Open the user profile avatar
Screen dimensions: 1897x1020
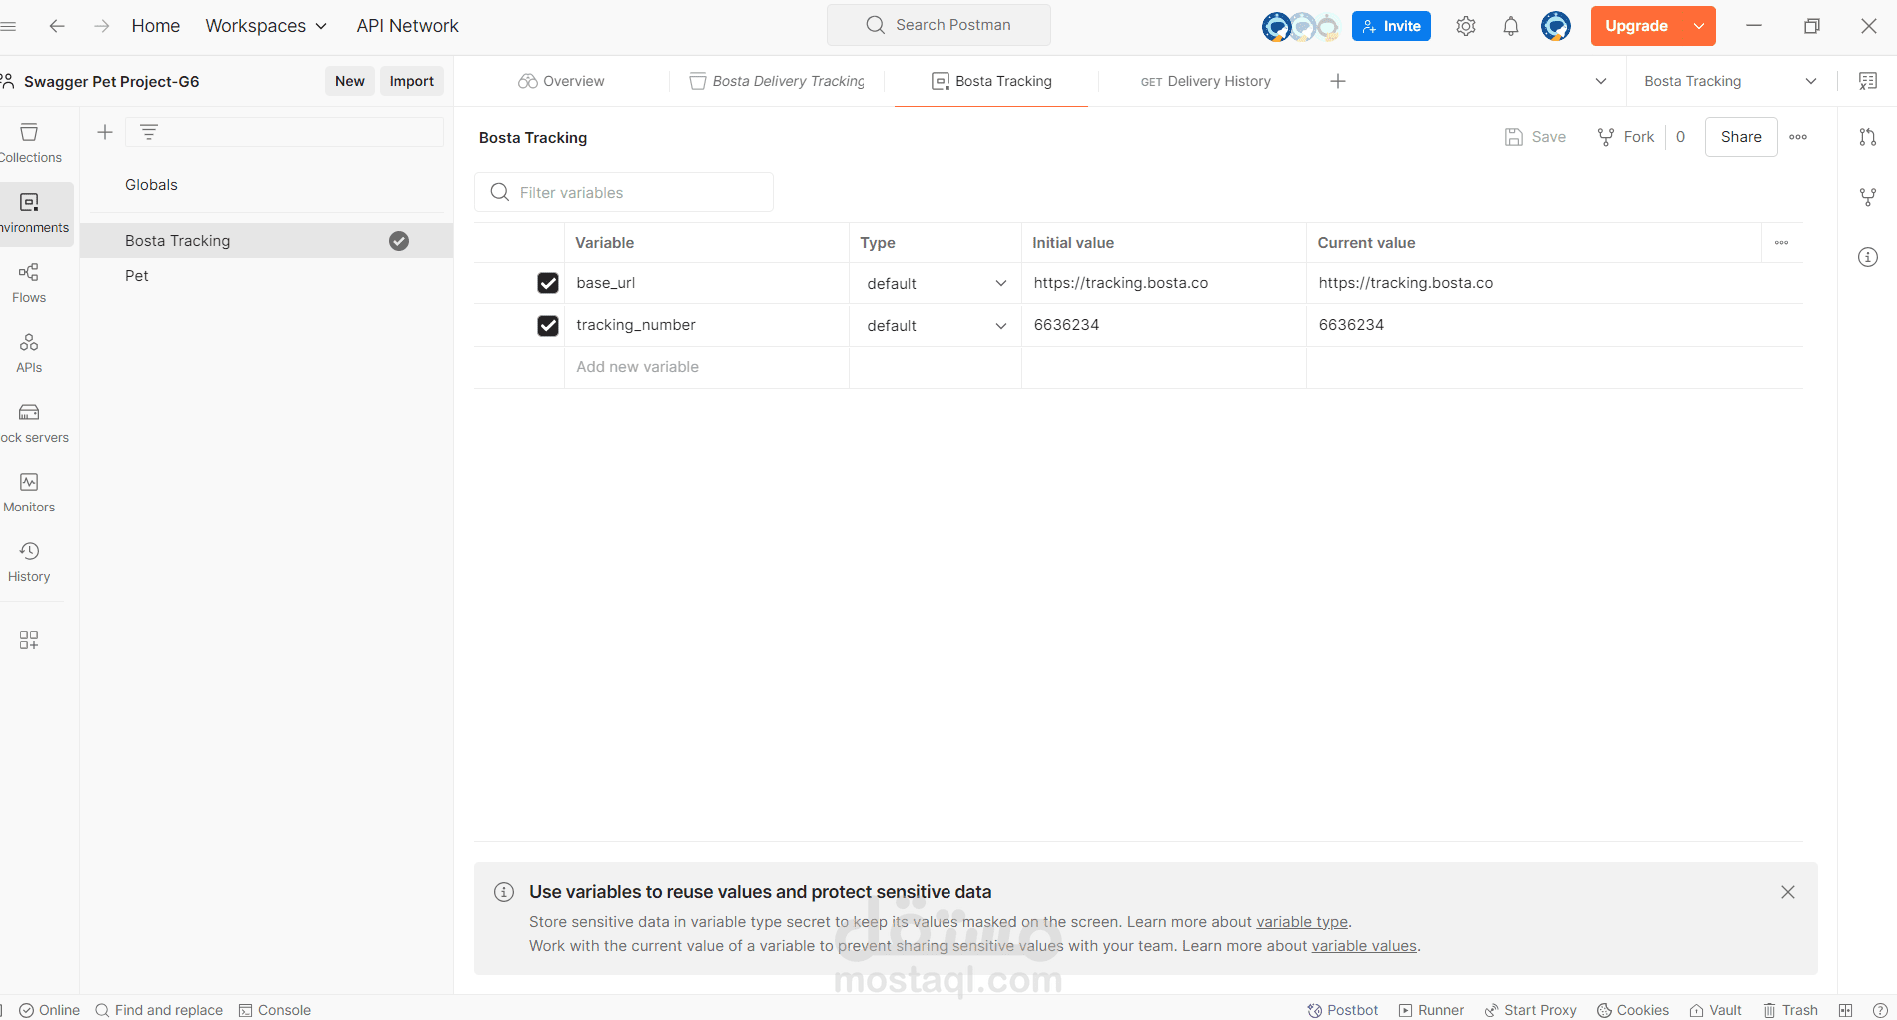click(x=1556, y=26)
